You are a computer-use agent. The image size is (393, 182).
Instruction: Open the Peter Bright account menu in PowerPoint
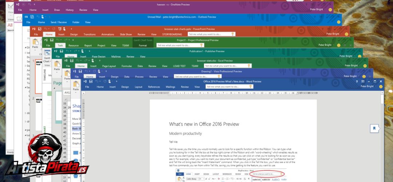[x=333, y=34]
